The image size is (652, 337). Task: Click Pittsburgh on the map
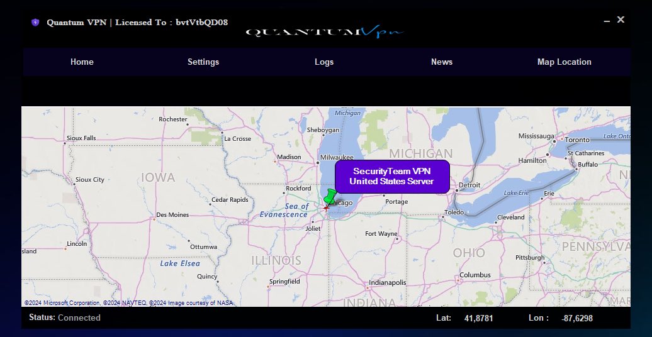(530, 258)
